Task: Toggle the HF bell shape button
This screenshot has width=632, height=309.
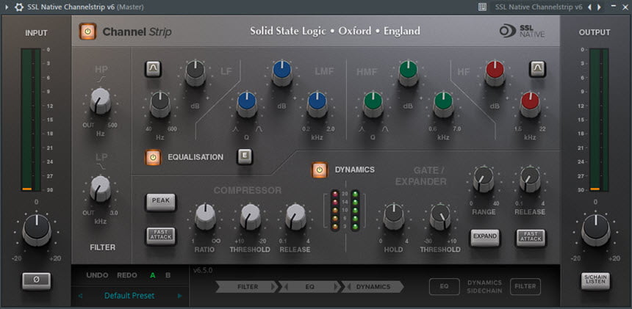Action: pyautogui.click(x=537, y=69)
